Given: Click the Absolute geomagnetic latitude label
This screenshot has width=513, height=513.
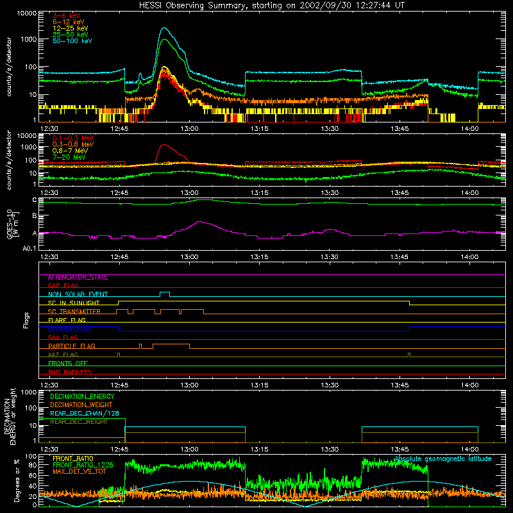Looking at the screenshot, I should pos(443,459).
